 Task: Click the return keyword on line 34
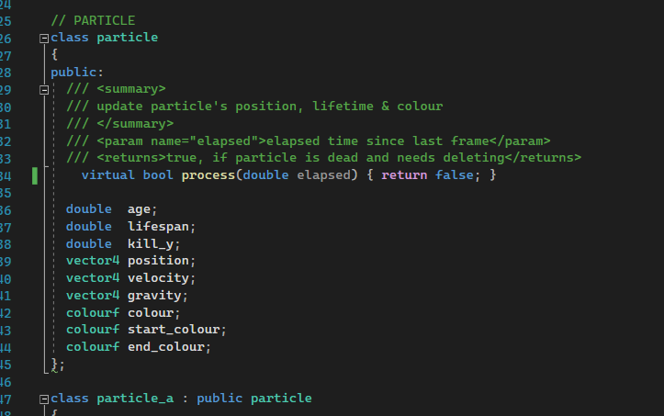click(x=404, y=175)
